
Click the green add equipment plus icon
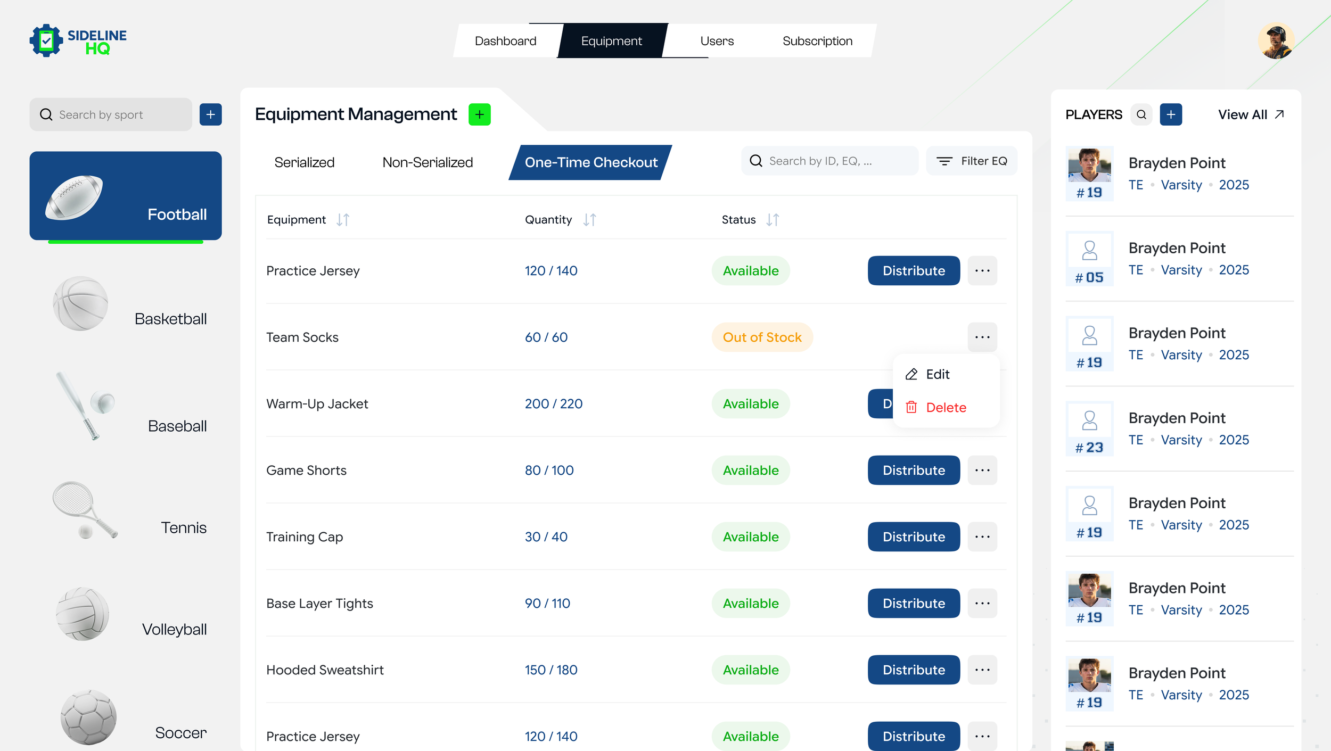(479, 114)
